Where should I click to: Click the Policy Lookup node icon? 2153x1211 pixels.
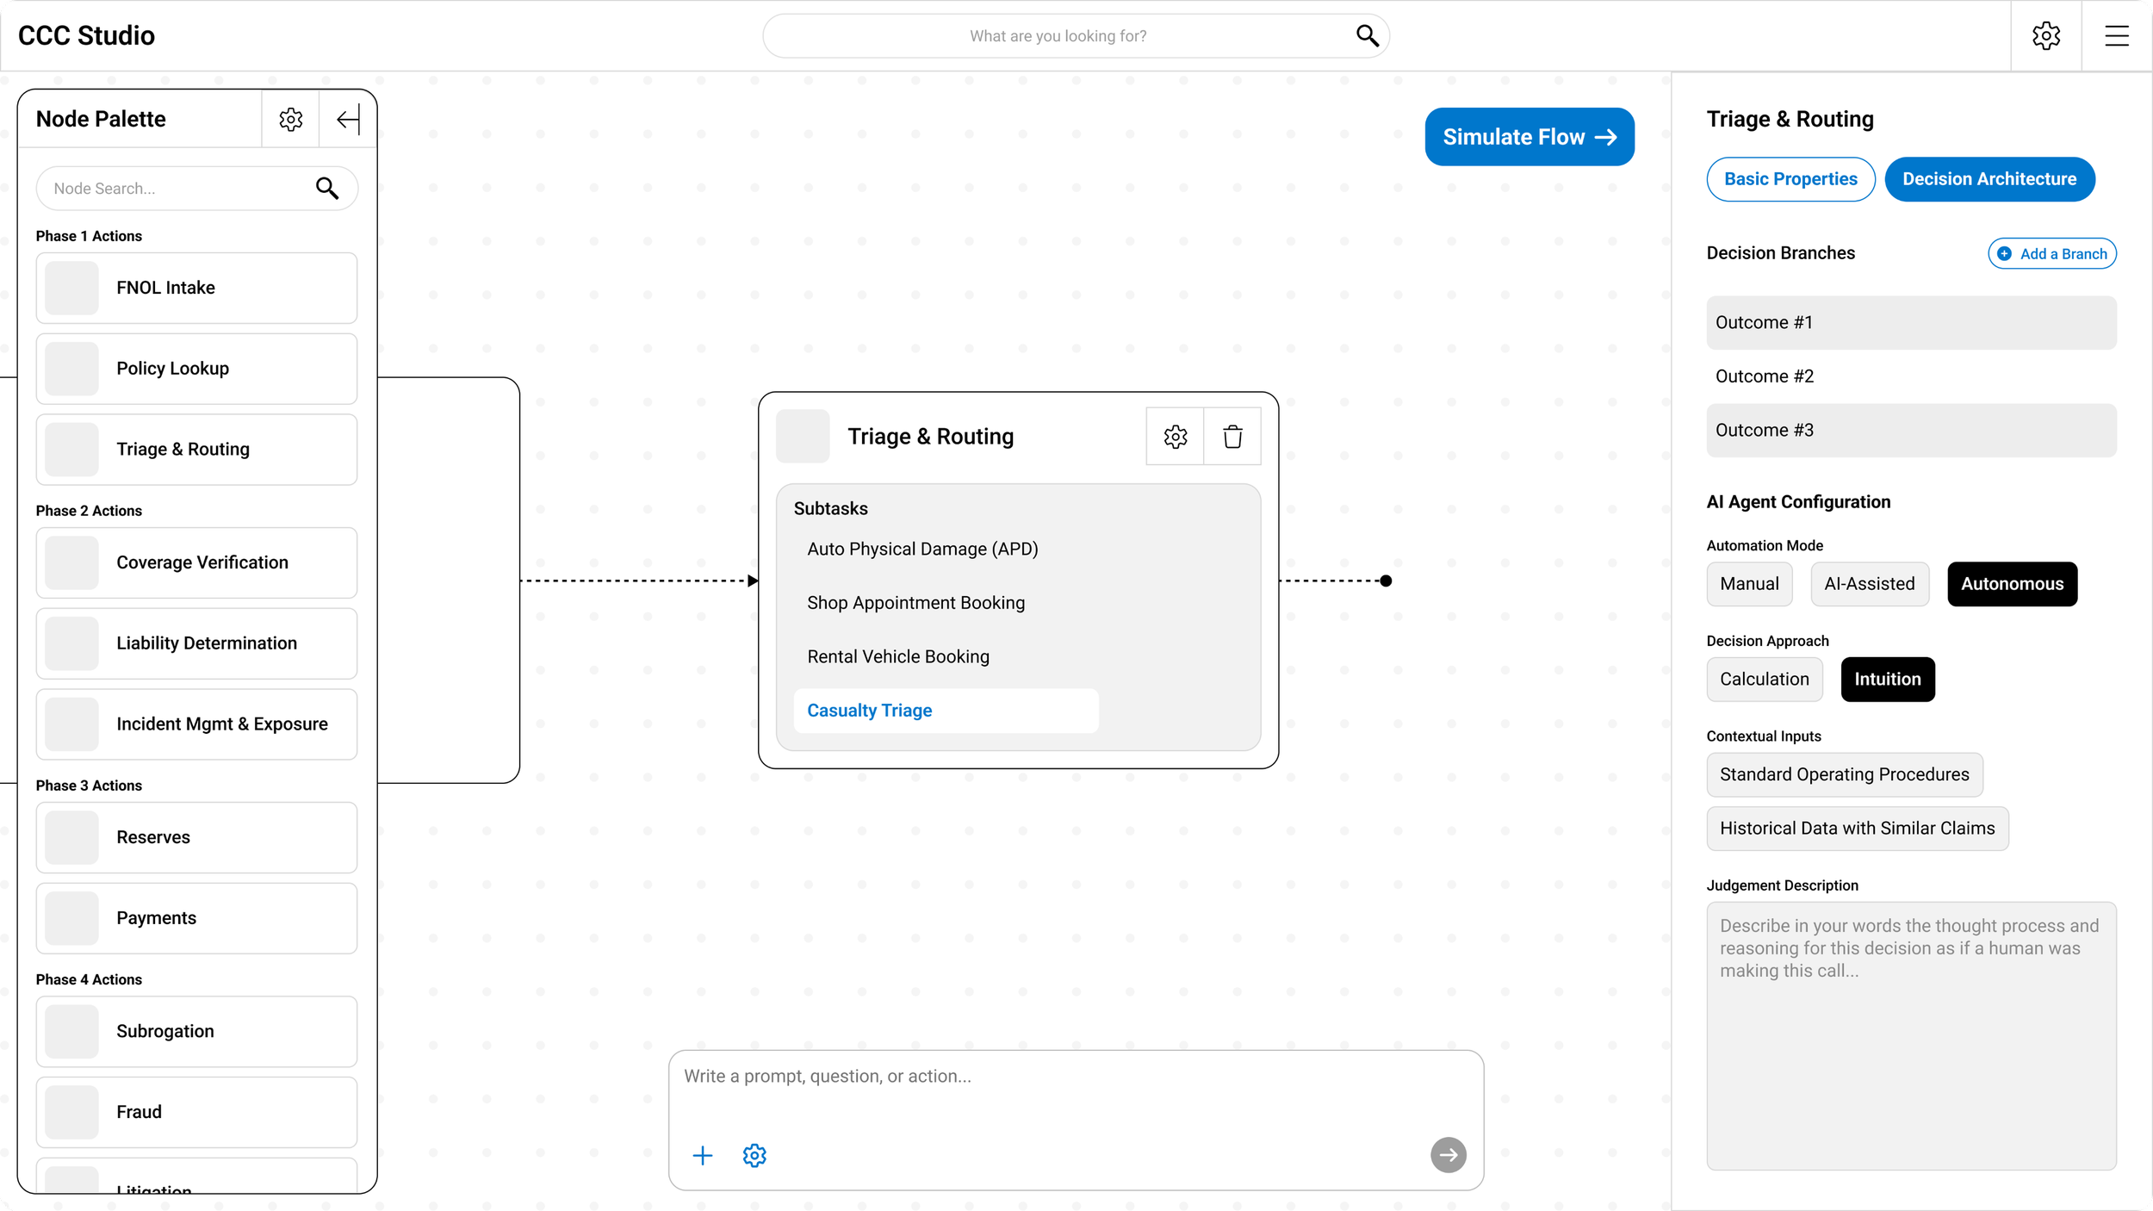(x=71, y=369)
